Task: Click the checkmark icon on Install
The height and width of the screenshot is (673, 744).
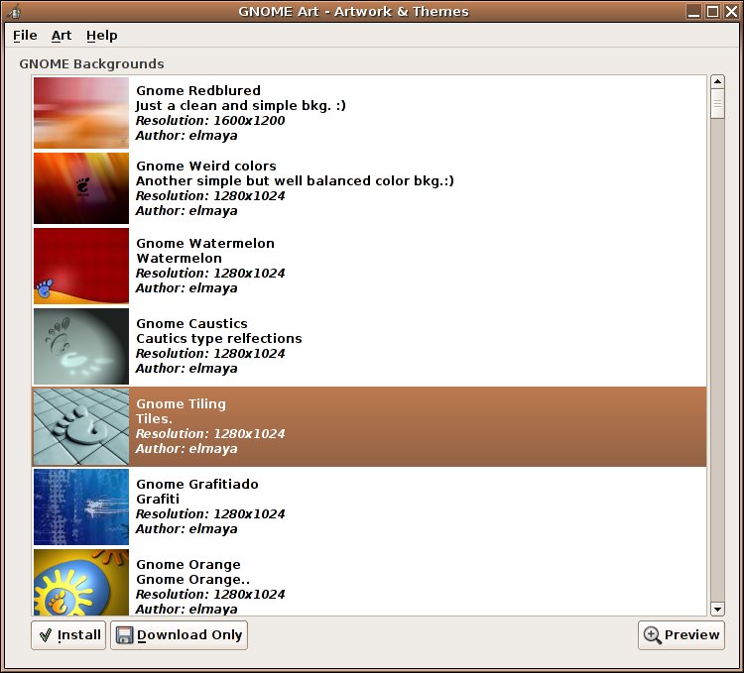Action: [x=45, y=635]
